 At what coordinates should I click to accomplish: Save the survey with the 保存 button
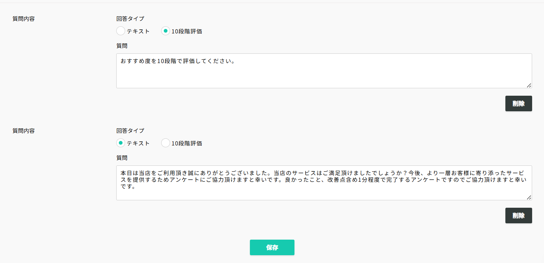click(x=272, y=247)
